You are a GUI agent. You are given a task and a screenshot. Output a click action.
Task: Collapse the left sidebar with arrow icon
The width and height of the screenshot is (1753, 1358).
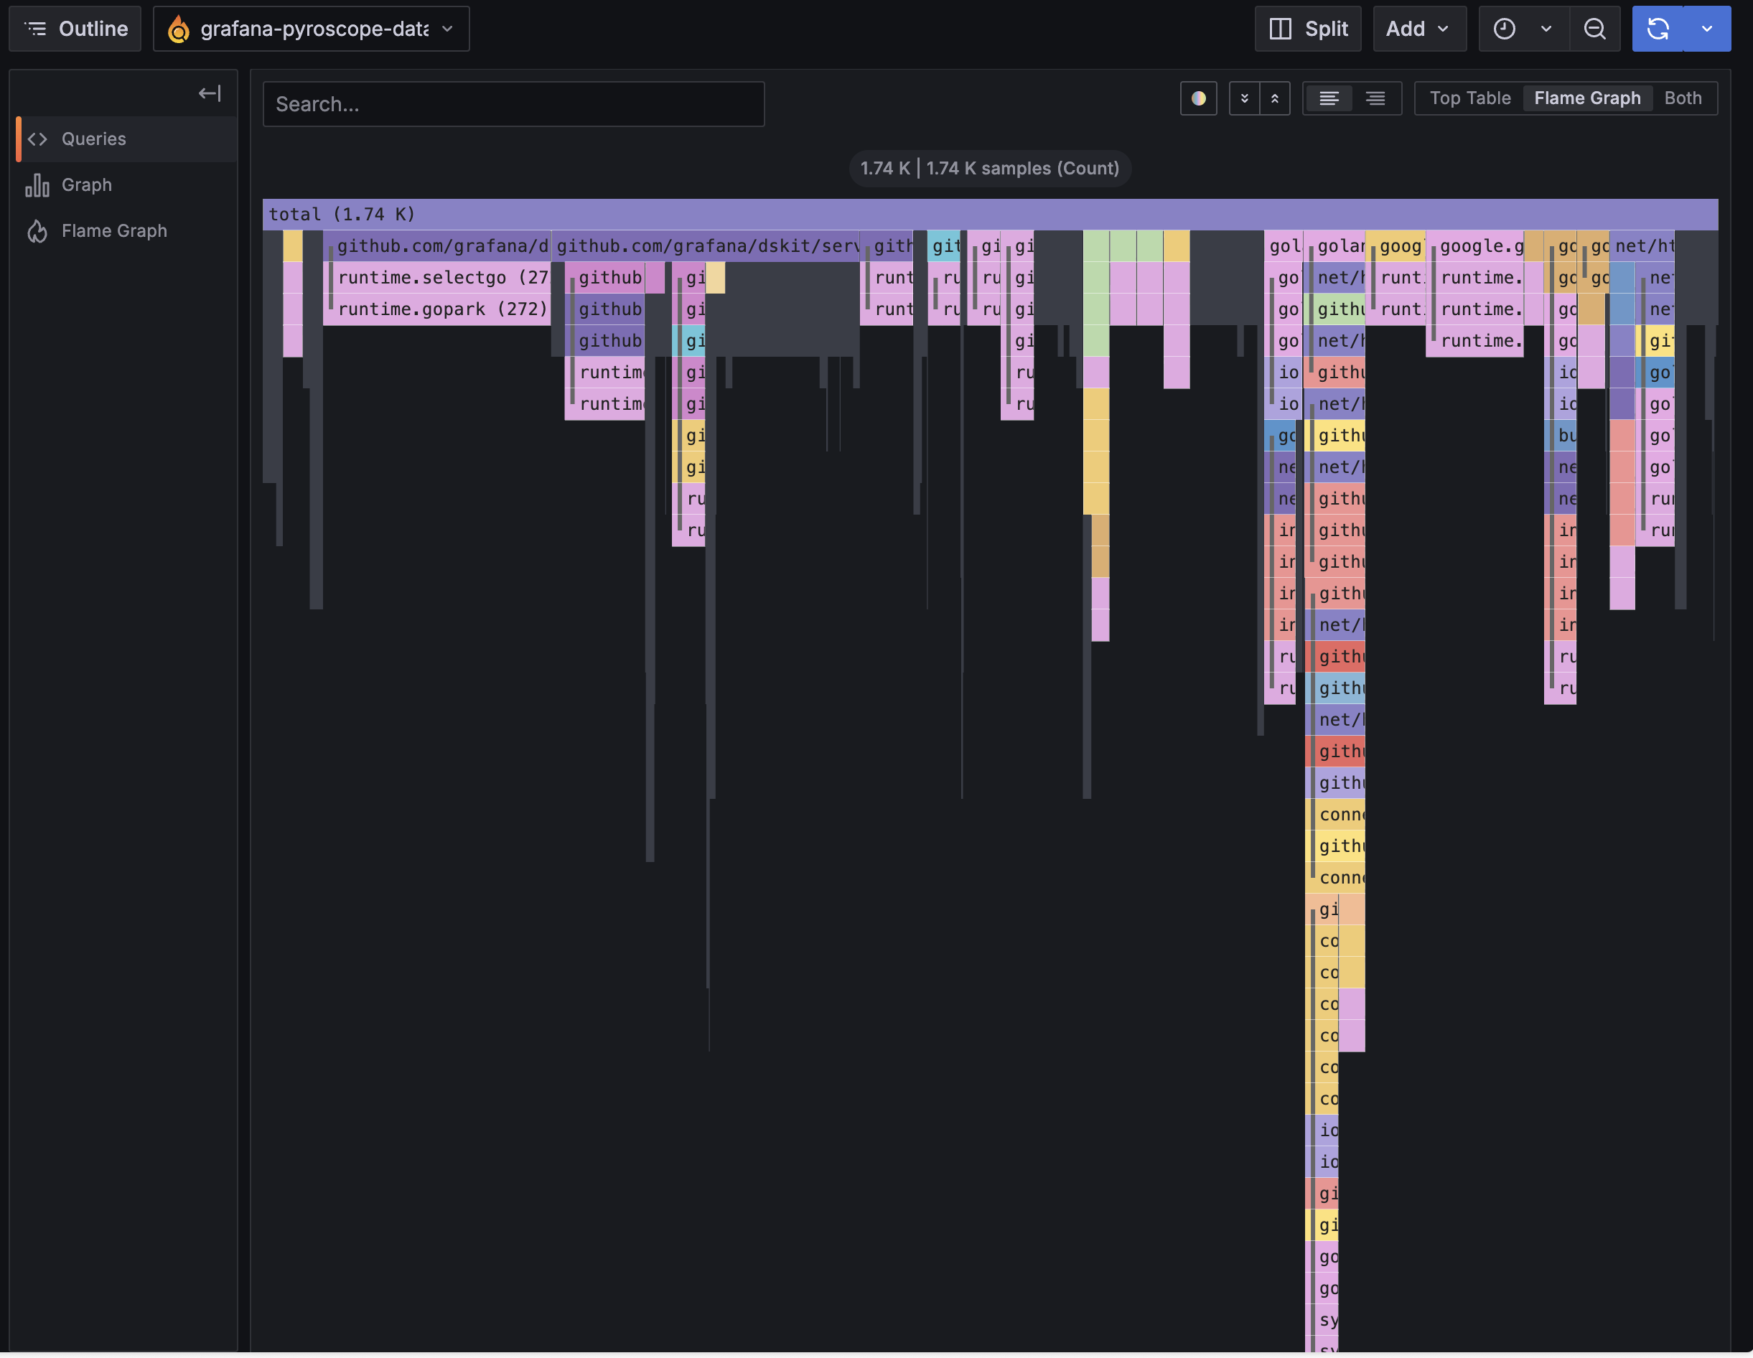(209, 93)
